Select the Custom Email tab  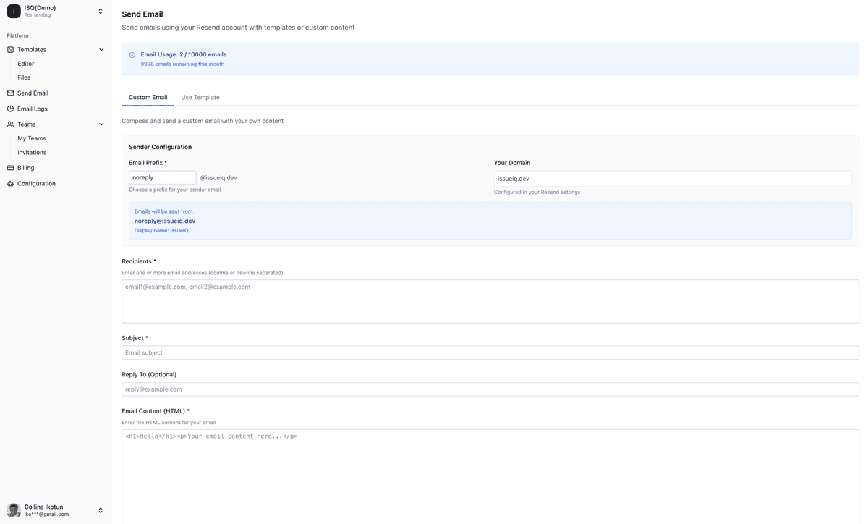point(148,97)
